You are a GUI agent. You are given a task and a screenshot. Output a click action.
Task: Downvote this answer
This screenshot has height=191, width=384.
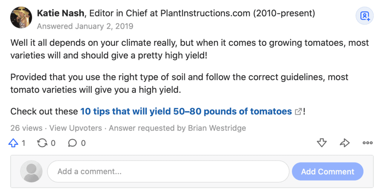(322, 143)
